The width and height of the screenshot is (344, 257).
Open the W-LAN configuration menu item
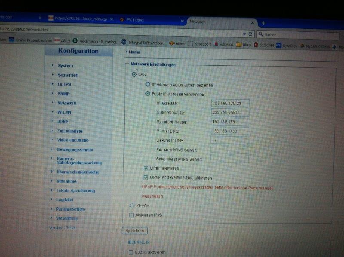click(64, 112)
